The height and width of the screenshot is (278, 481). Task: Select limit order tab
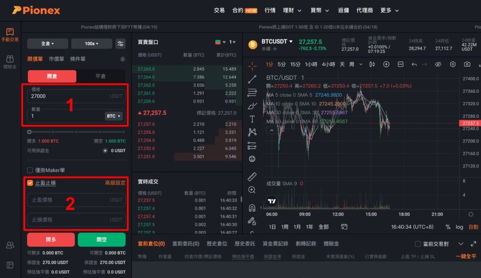35,59
